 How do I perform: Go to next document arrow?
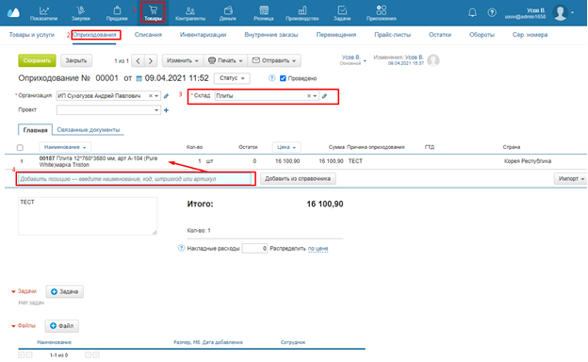tap(151, 60)
